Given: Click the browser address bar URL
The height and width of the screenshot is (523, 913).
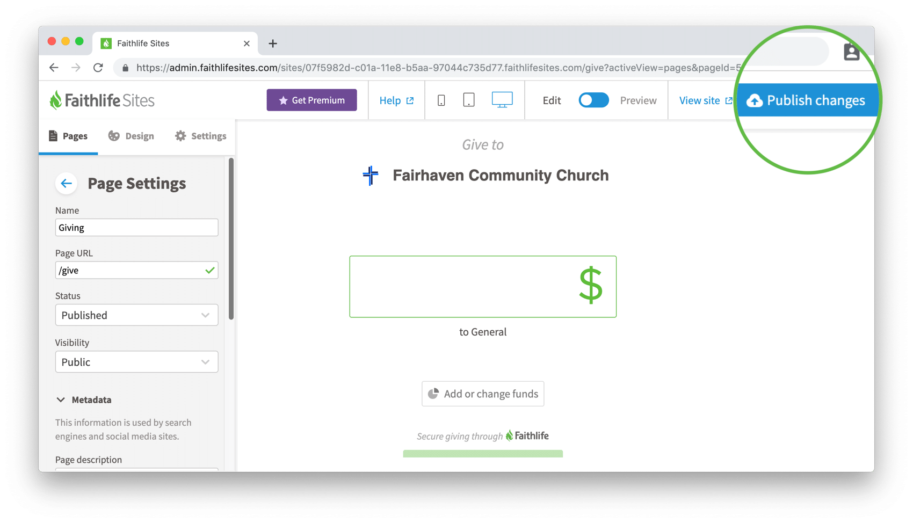Looking at the screenshot, I should (438, 68).
